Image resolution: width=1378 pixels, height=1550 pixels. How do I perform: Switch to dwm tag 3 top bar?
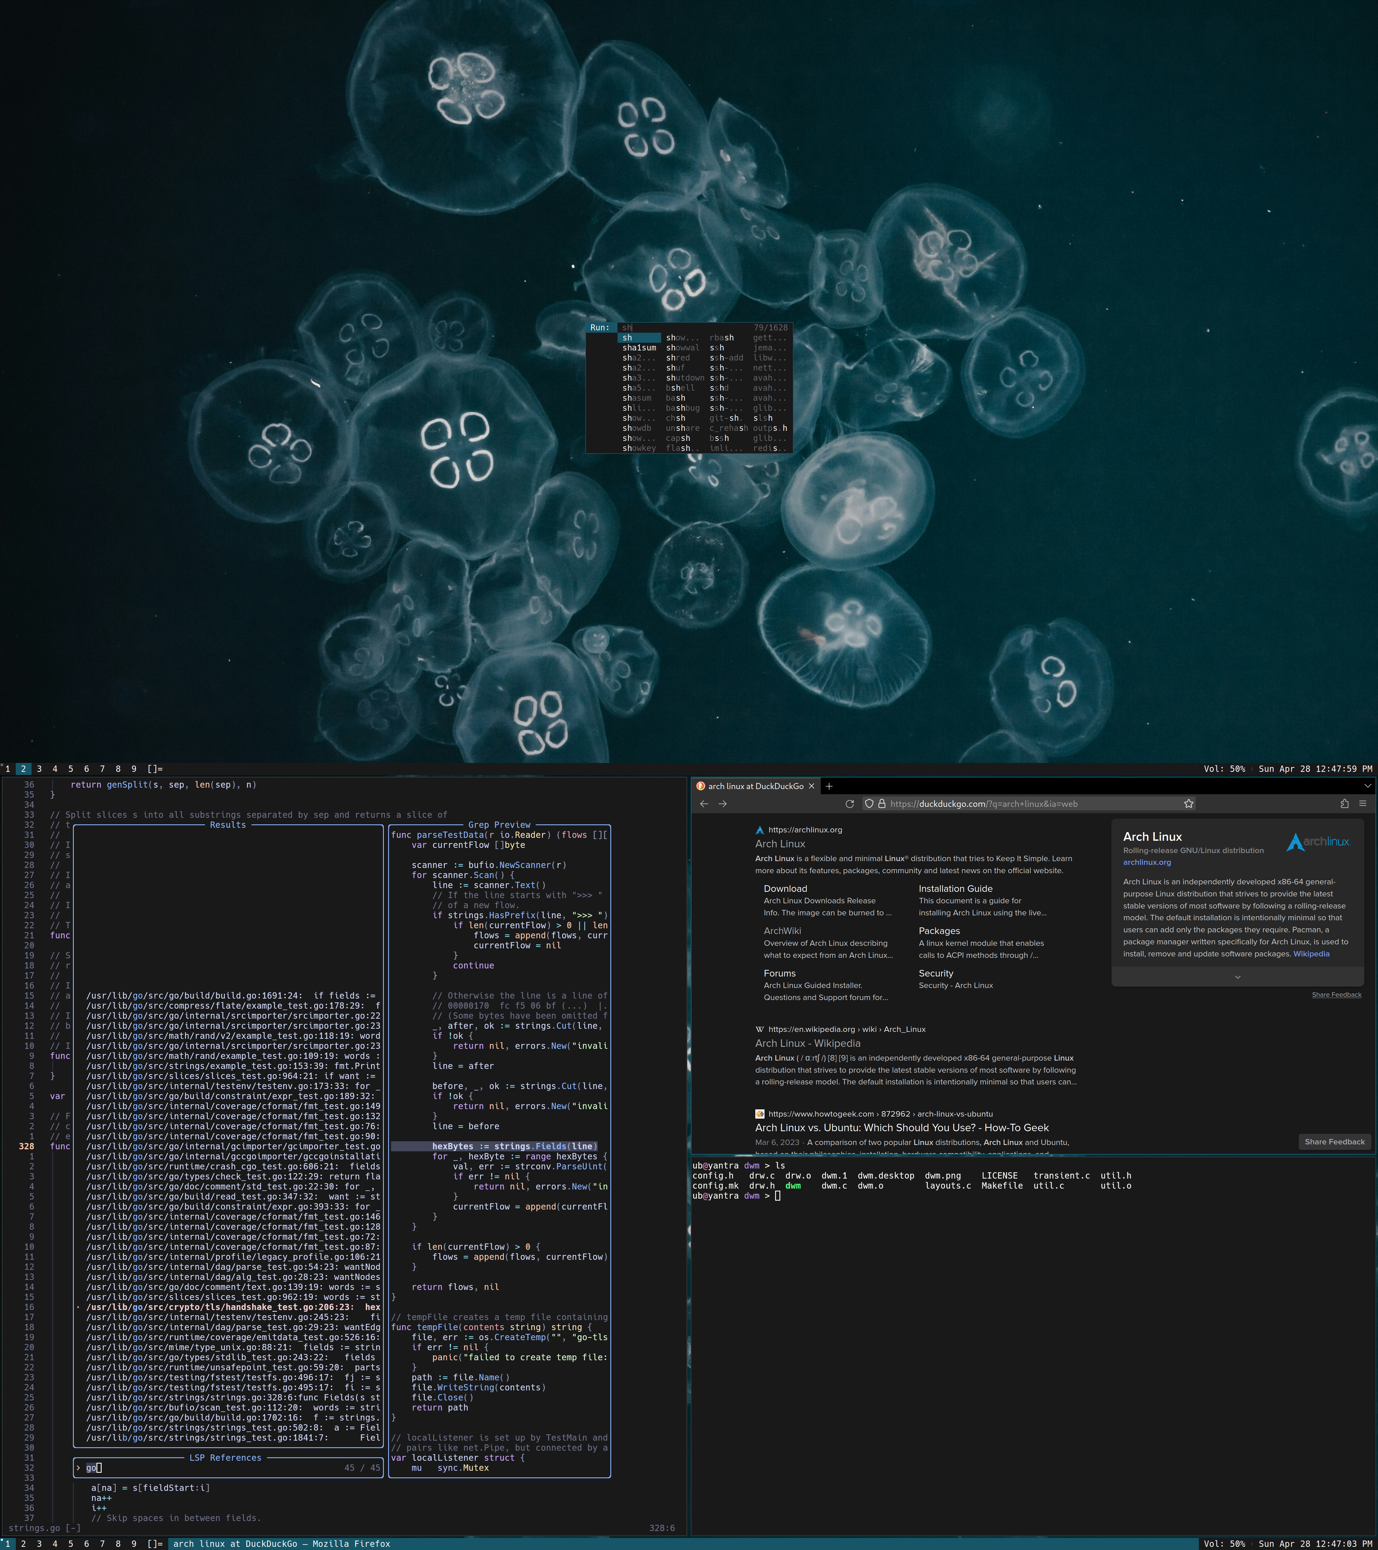[x=39, y=769]
